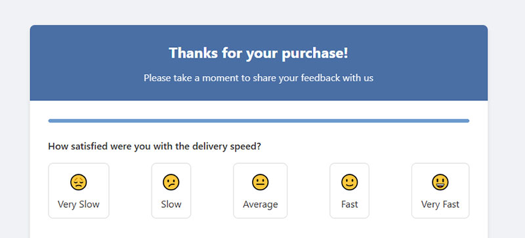The height and width of the screenshot is (238, 525).
Task: Click the "Very Slow" text label
Action: [79, 204]
